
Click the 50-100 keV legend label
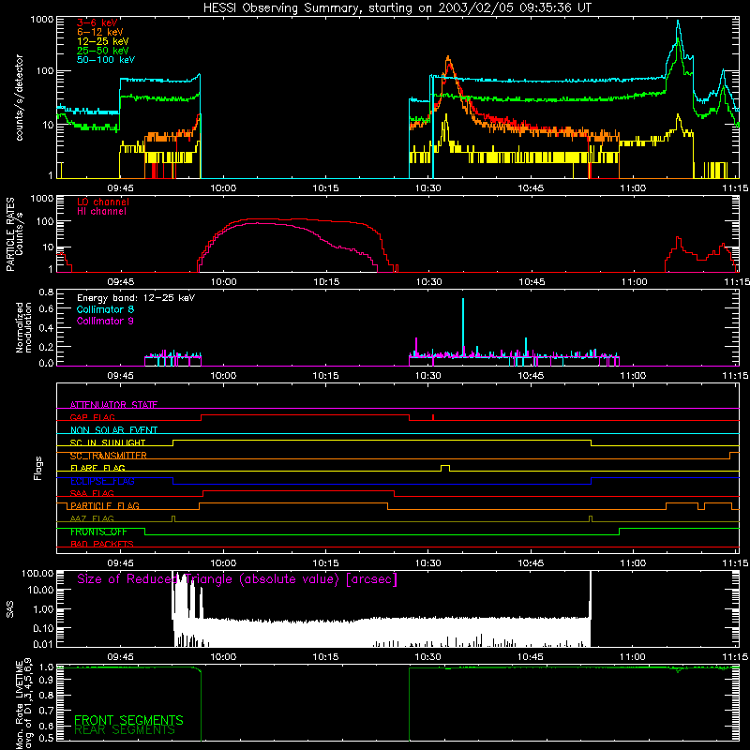pos(106,60)
